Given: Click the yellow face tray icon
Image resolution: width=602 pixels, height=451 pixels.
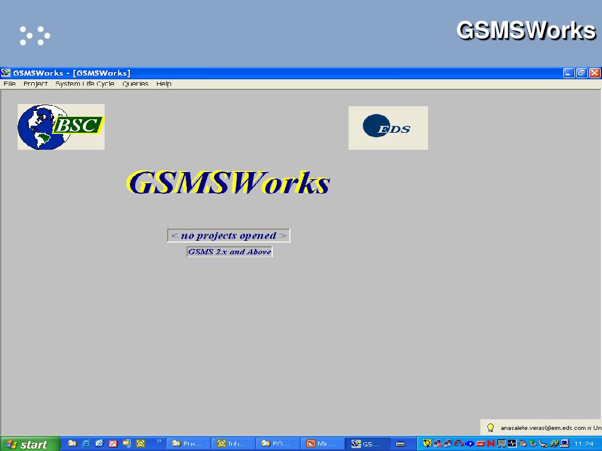Looking at the screenshot, I should click(x=427, y=443).
